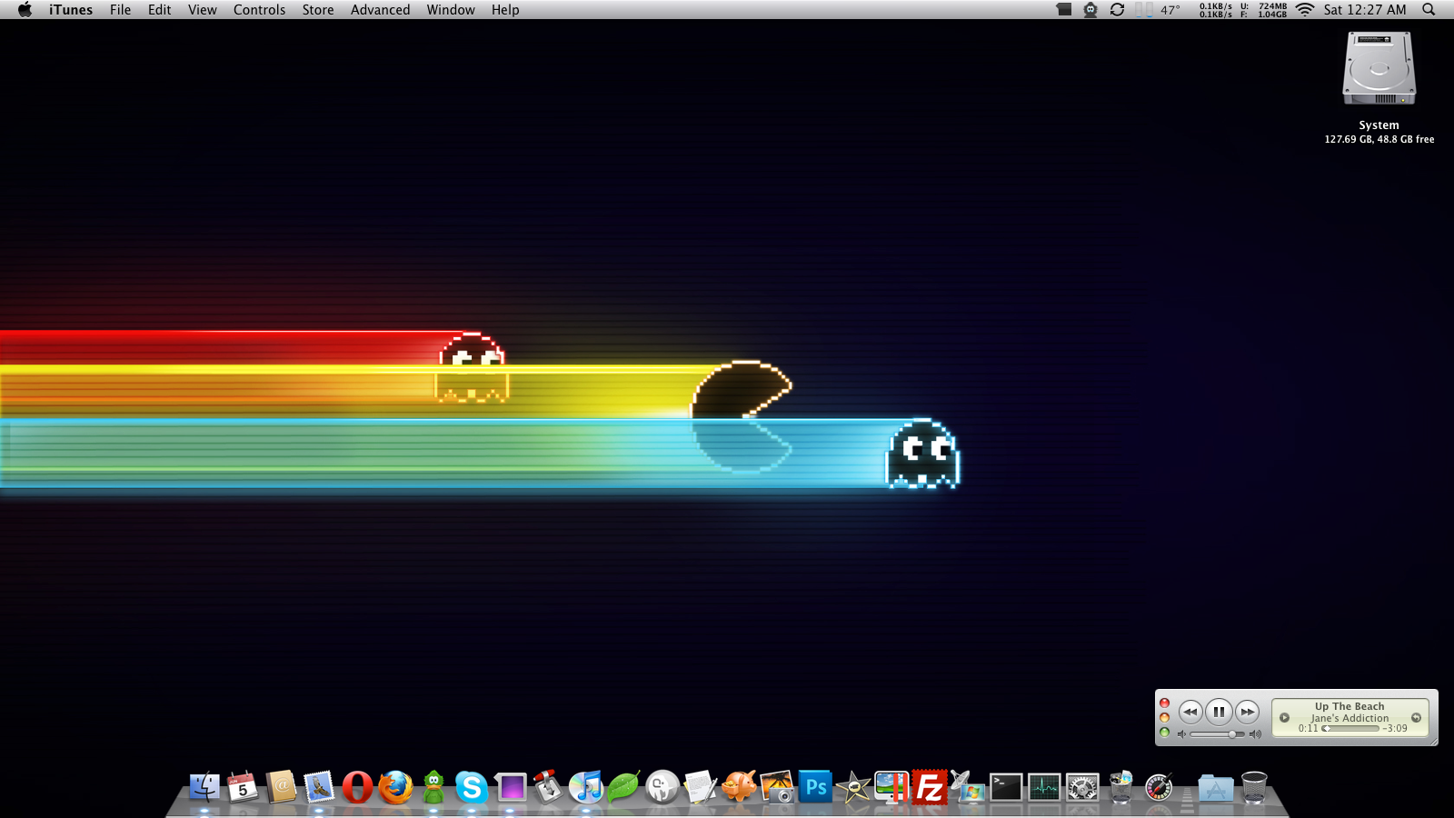Click the low volume speaker icon
Viewport: 1454px width, 818px height.
pos(1182,734)
